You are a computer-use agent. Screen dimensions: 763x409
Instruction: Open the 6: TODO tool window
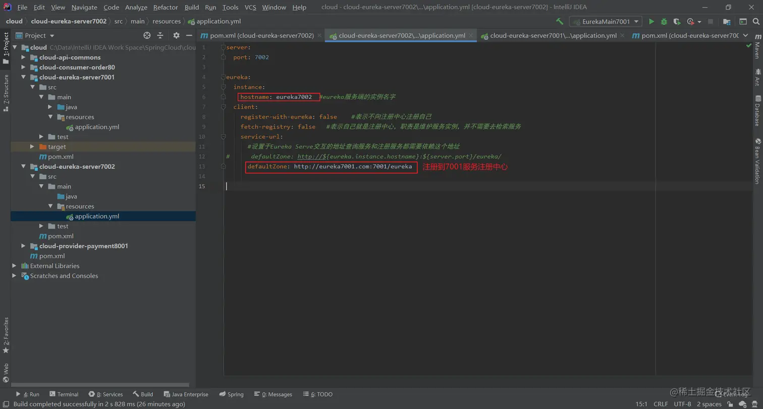(317, 394)
